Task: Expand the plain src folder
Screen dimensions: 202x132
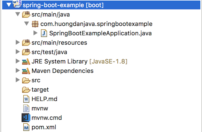Action: coord(18,80)
